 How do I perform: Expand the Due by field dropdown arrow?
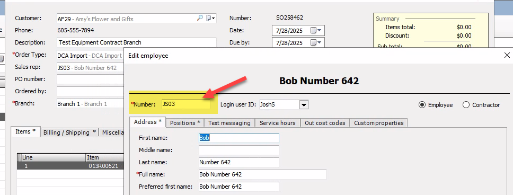[x=320, y=42]
